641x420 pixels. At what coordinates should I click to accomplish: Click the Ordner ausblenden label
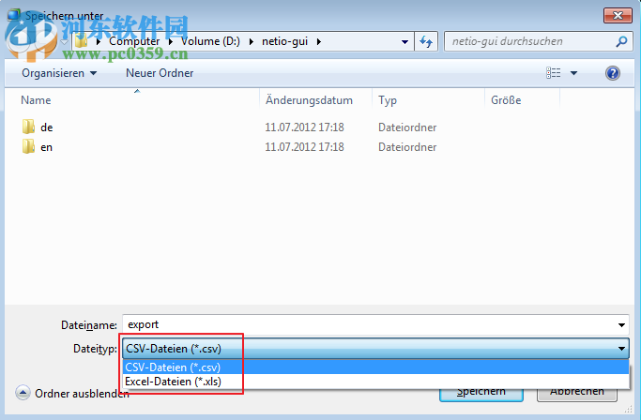click(82, 394)
